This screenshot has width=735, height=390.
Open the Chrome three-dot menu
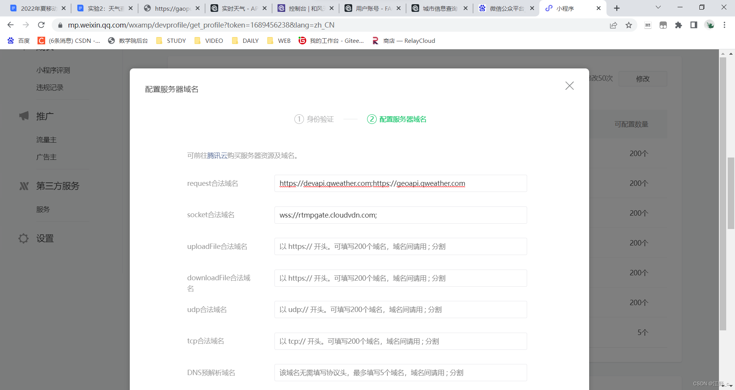pos(724,25)
